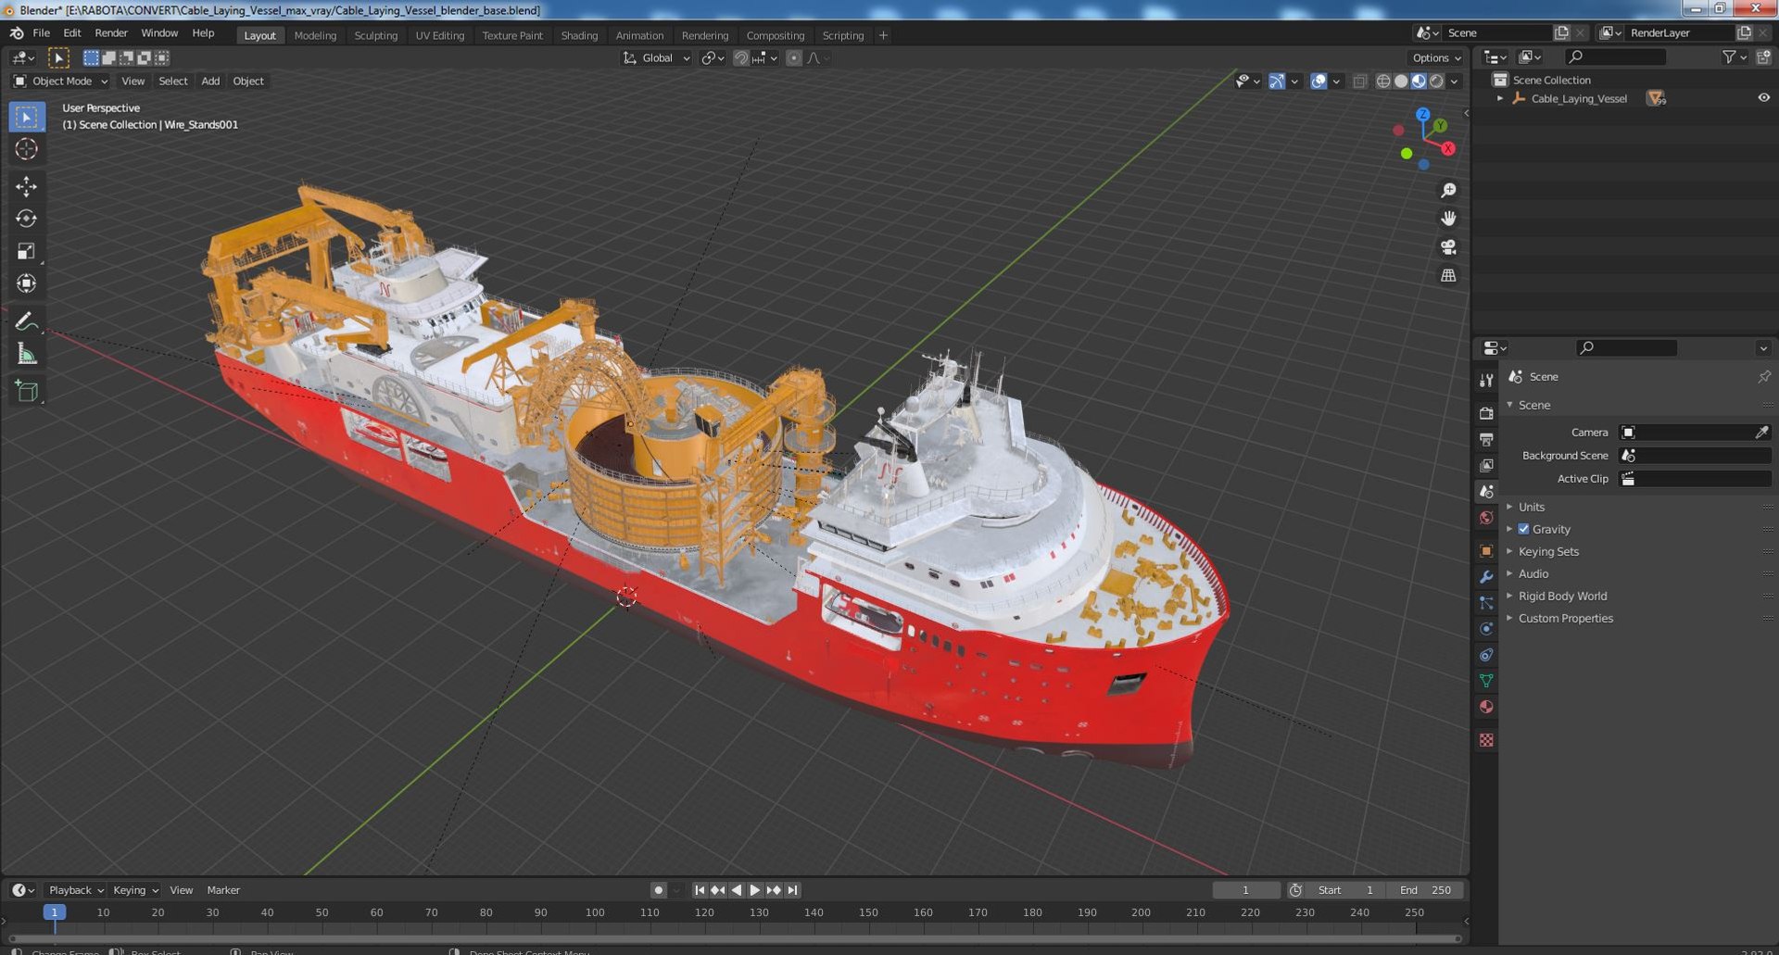The height and width of the screenshot is (955, 1779).
Task: Click the pan view hand icon
Action: coord(1448,219)
